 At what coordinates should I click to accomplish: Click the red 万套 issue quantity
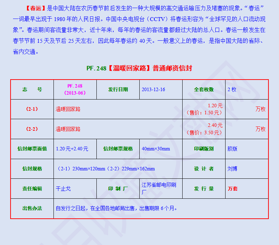pos(233,189)
